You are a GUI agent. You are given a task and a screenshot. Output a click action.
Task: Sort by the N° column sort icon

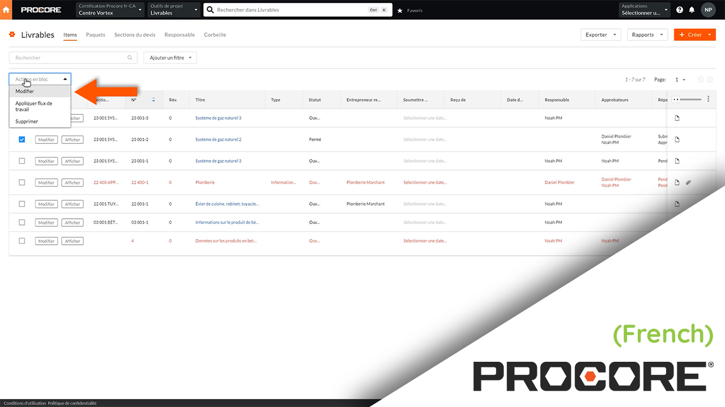point(153,100)
